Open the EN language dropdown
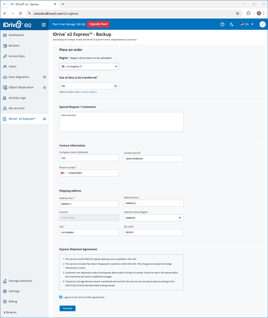Screen dimensions: 268x318 [247, 24]
